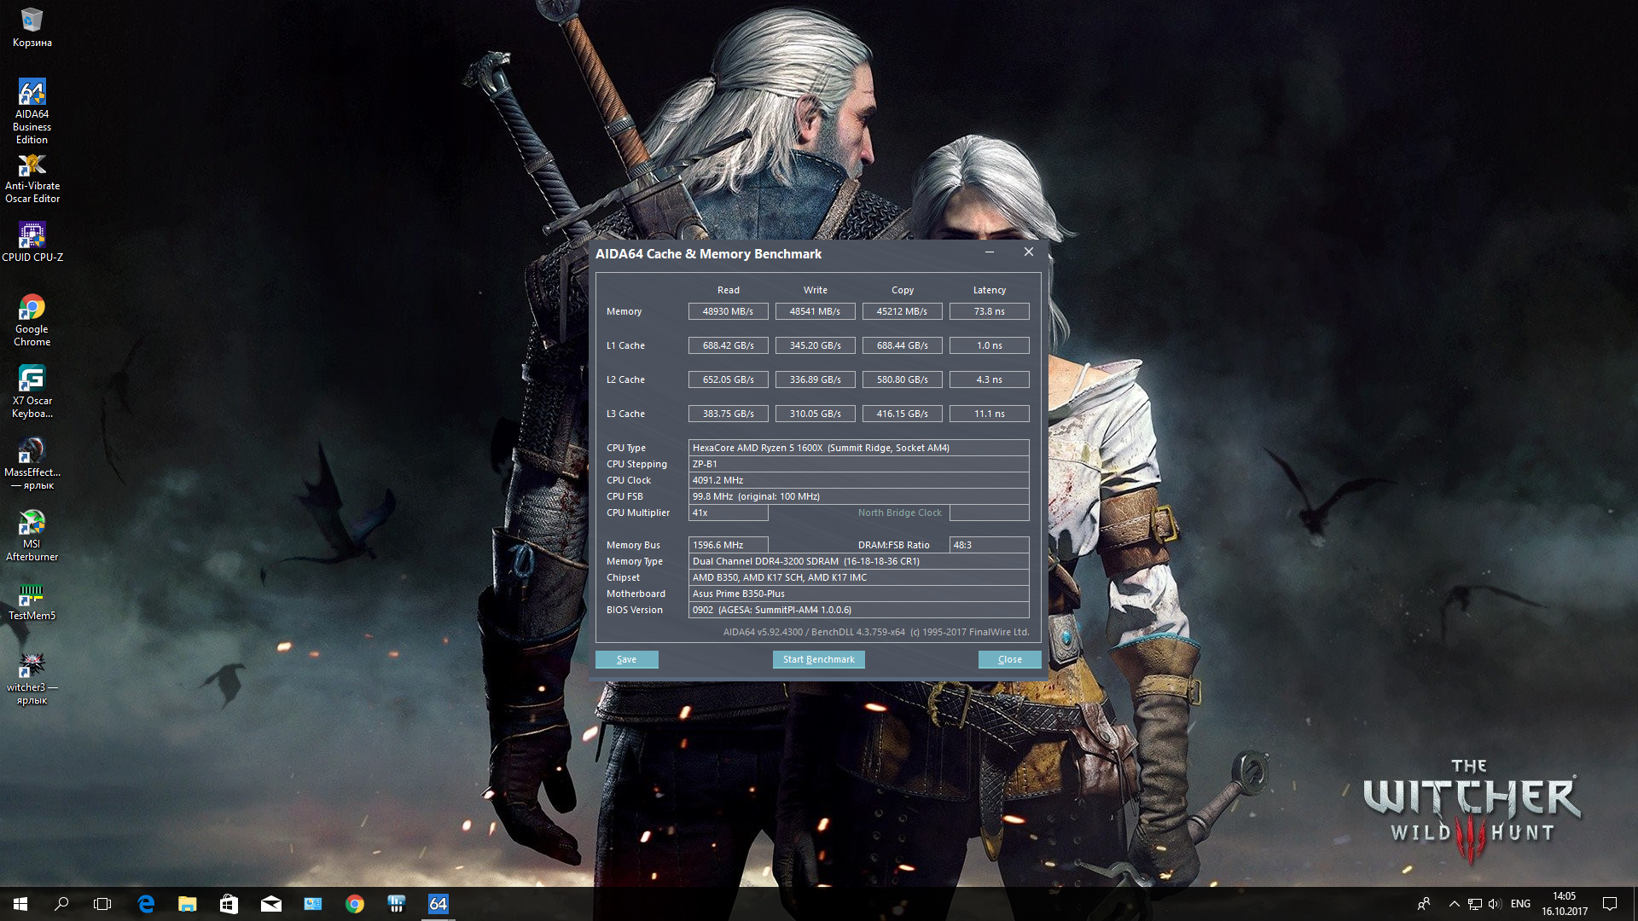
Task: Open Windows Start menu
Action: tap(20, 904)
